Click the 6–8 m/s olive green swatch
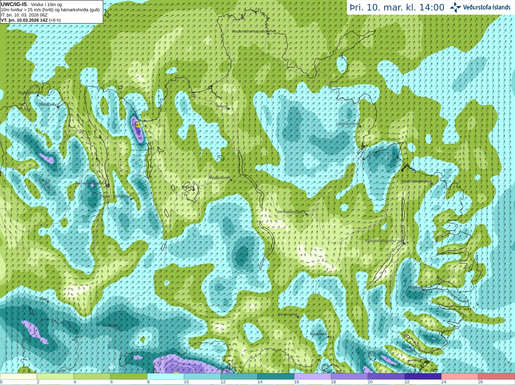Image resolution: width=515 pixels, height=385 pixels. coord(129,377)
